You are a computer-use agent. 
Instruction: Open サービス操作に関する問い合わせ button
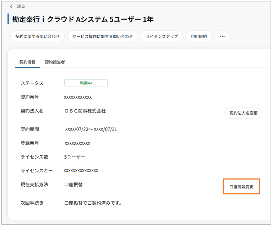click(103, 37)
